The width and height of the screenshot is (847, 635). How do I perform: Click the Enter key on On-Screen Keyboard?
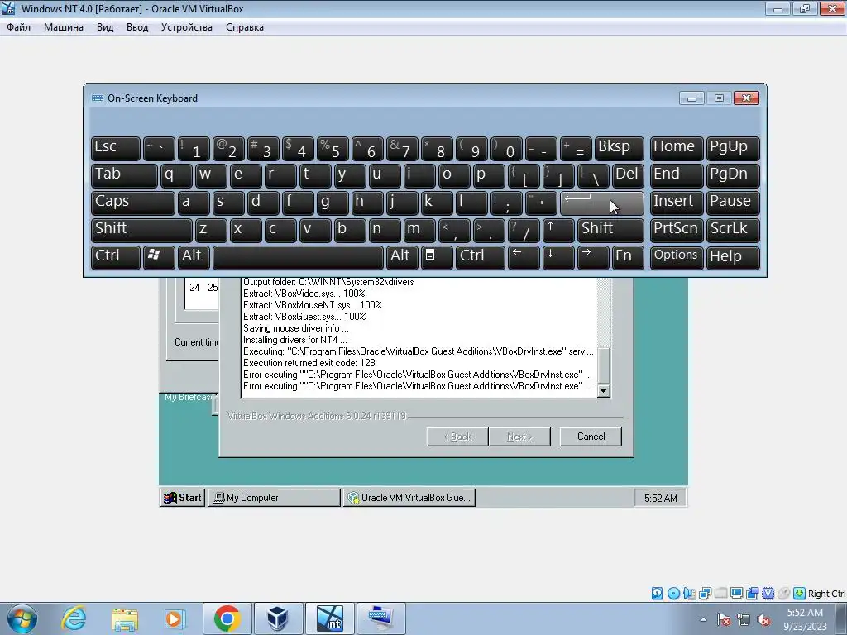pyautogui.click(x=602, y=203)
